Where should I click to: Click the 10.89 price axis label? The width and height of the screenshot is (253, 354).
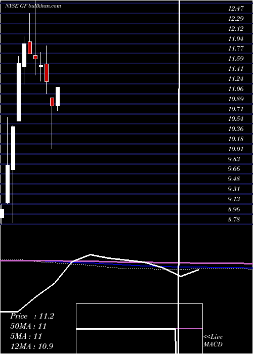pos(236,99)
